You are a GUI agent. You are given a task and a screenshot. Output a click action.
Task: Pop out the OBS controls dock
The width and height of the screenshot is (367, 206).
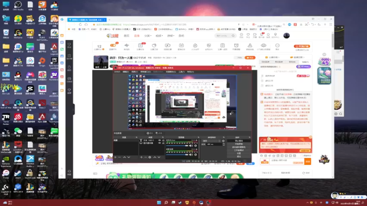249,137
